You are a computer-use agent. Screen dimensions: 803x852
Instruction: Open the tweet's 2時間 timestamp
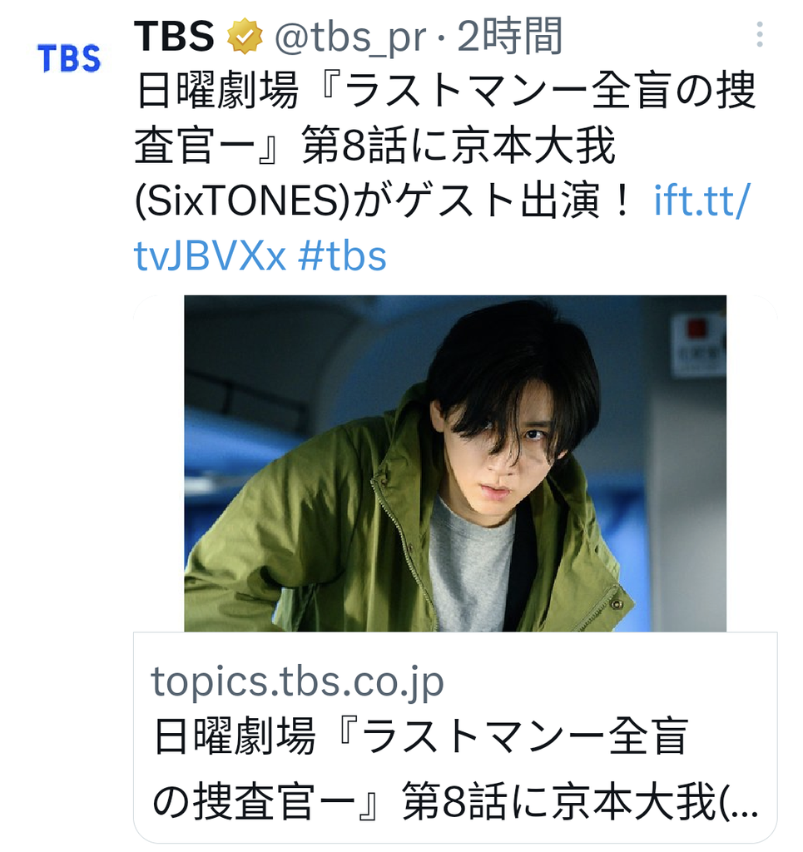pyautogui.click(x=509, y=37)
